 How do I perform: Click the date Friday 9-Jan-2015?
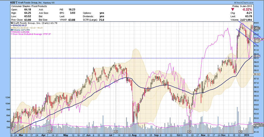242,6
